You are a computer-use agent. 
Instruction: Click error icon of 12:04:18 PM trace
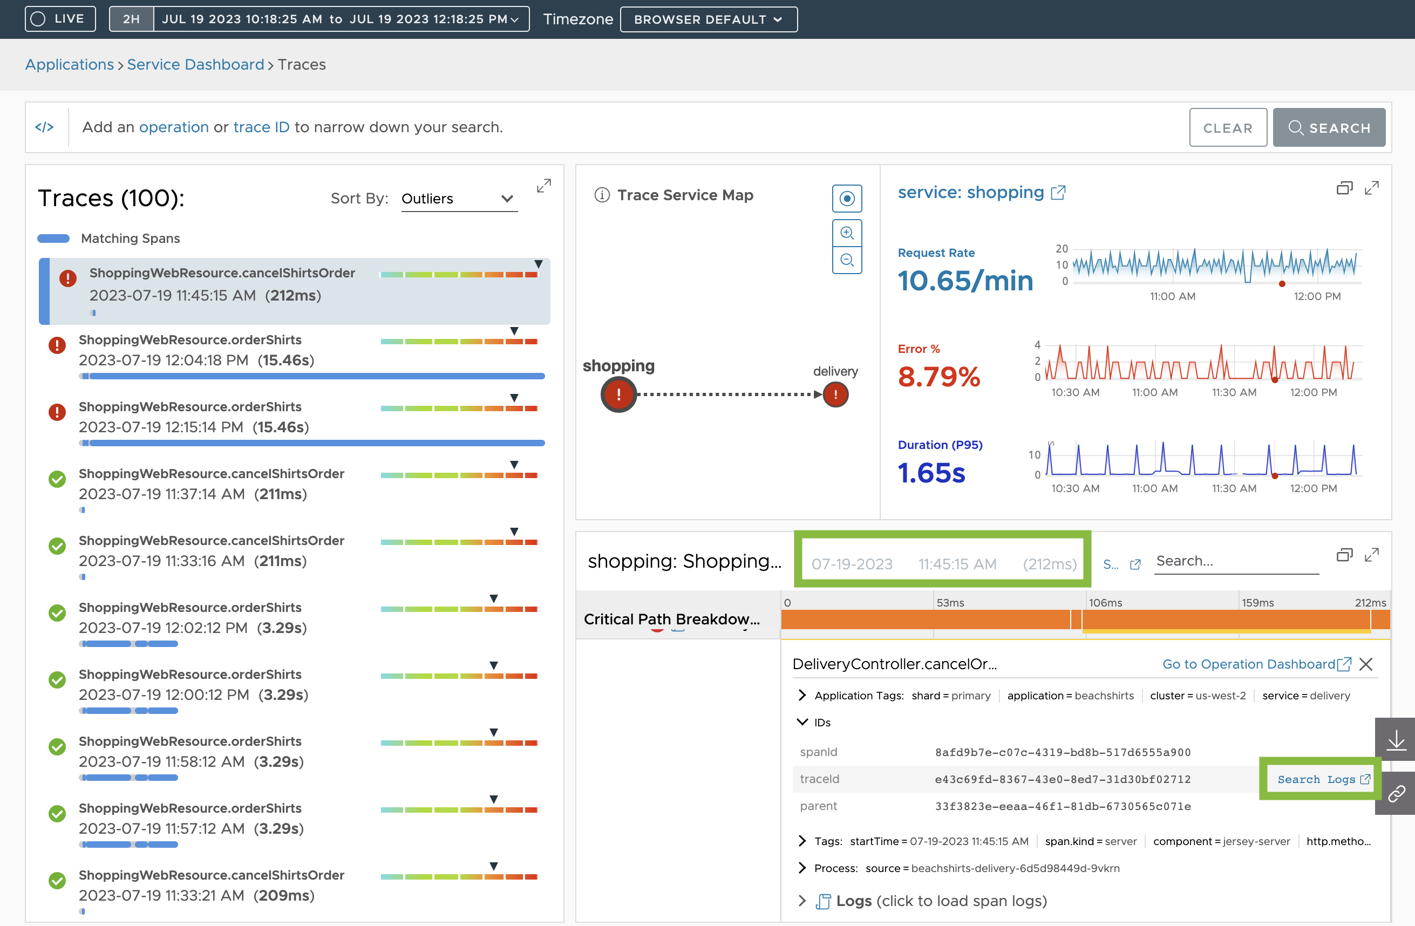[x=57, y=345]
